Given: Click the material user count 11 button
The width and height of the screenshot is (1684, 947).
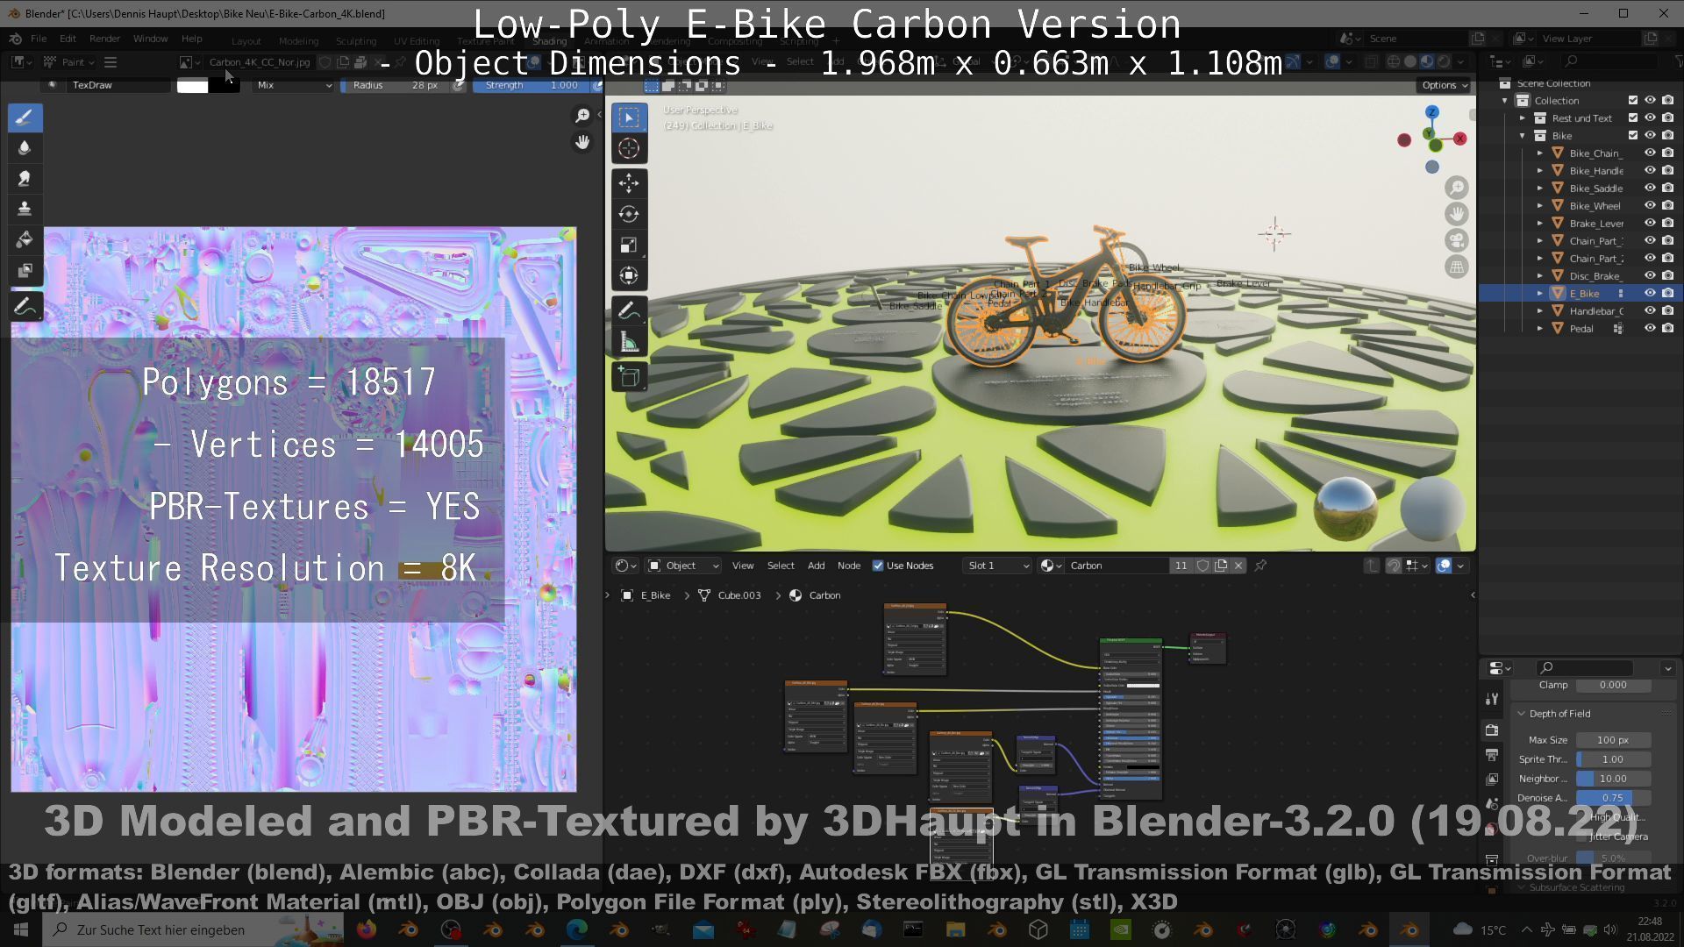Looking at the screenshot, I should click(1181, 566).
